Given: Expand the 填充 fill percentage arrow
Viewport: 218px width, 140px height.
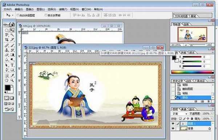Looking at the screenshot, I should click(x=212, y=119).
